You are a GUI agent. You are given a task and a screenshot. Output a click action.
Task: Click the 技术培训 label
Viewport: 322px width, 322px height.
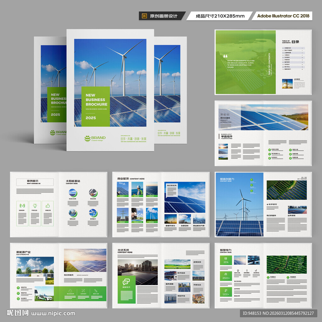click(181, 273)
